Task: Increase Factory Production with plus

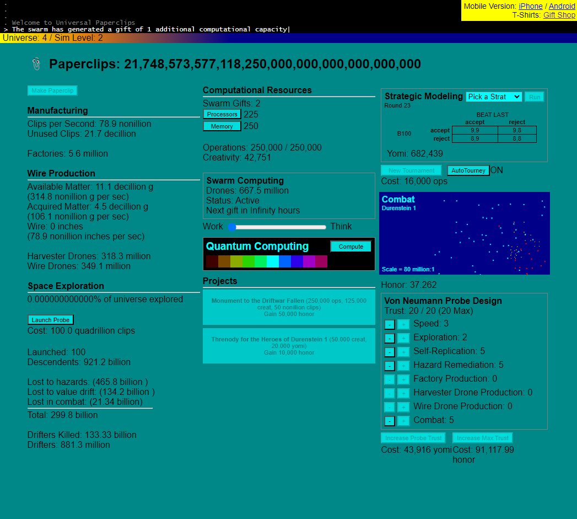Action: point(403,379)
